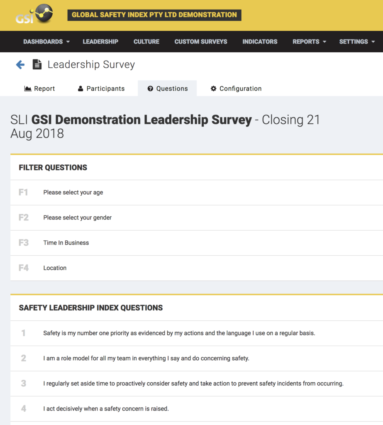Switch to the Participants tab
This screenshot has width=383, height=425.
[101, 89]
